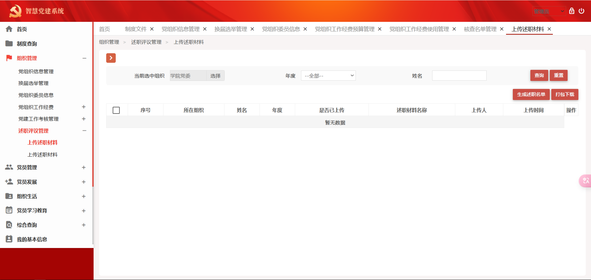Close the 党组织信息管理 tab
This screenshot has height=280, width=591.
[x=205, y=29]
